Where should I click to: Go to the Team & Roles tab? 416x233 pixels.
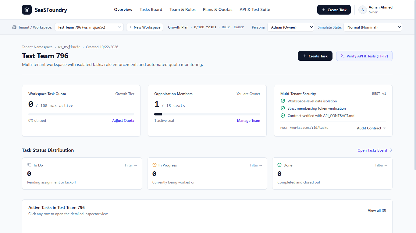[183, 9]
